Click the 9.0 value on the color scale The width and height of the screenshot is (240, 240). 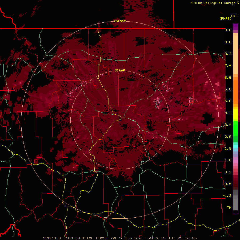[228, 42]
